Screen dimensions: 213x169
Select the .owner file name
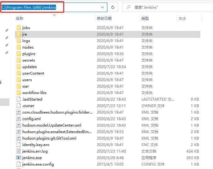28,106
